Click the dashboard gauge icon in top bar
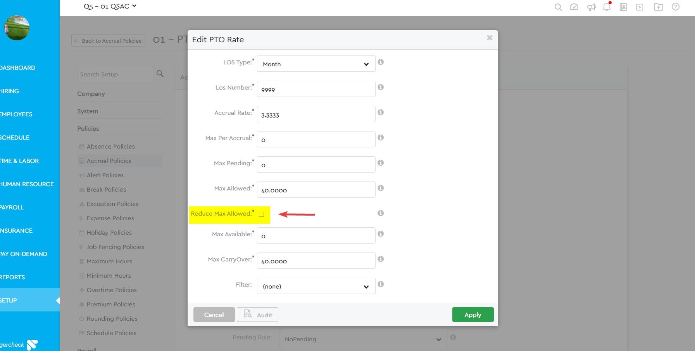The width and height of the screenshot is (695, 351). coord(574,7)
